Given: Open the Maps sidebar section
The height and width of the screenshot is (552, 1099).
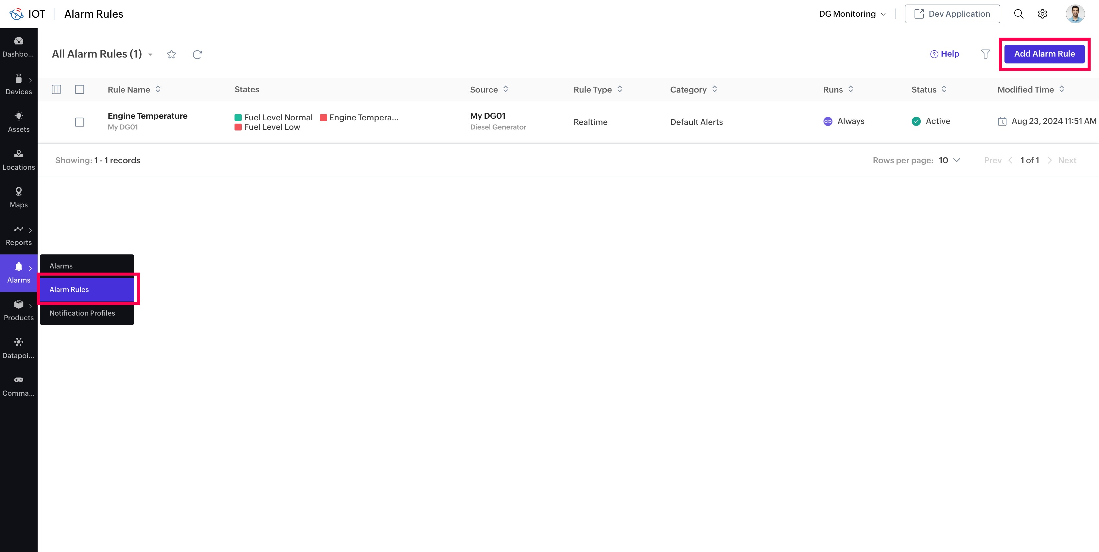Looking at the screenshot, I should point(18,197).
